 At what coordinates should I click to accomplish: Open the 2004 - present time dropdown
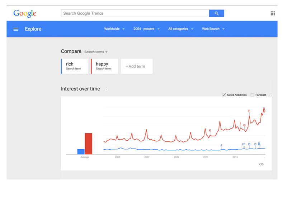pyautogui.click(x=146, y=29)
